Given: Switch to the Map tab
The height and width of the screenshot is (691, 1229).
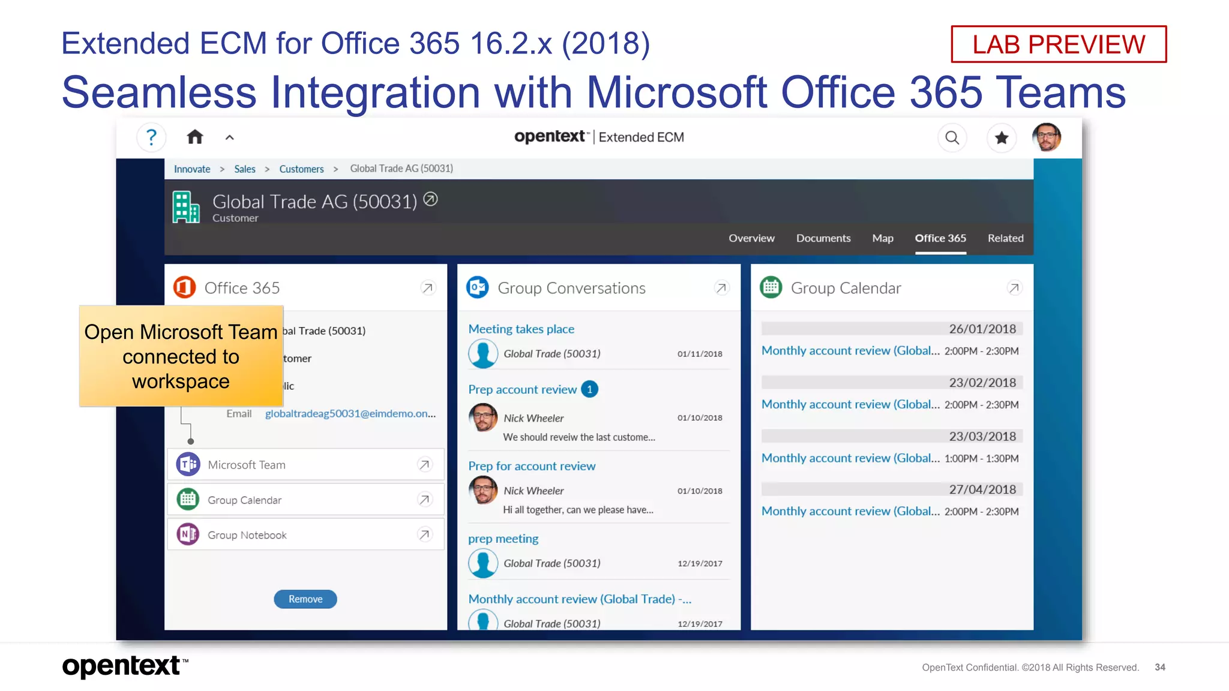Looking at the screenshot, I should pos(883,238).
